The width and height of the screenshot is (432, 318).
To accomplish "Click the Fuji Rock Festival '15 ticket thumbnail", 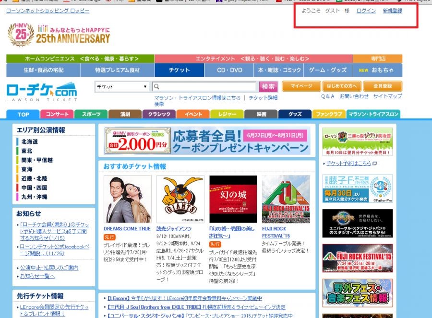I will coord(286,199).
